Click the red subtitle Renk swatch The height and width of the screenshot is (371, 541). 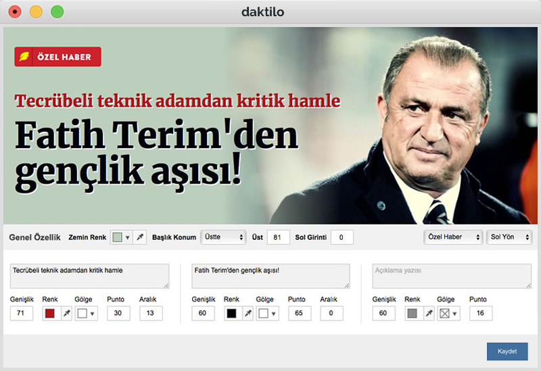tap(51, 313)
